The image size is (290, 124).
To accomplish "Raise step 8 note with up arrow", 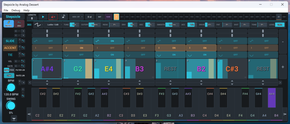I will [x=263, y=81].
